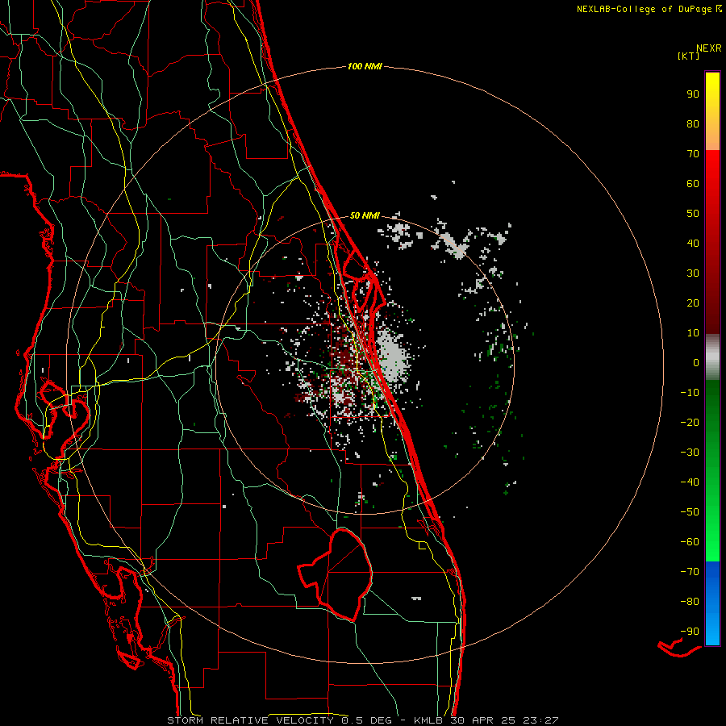Click the 90 value on velocity scale

tap(693, 94)
